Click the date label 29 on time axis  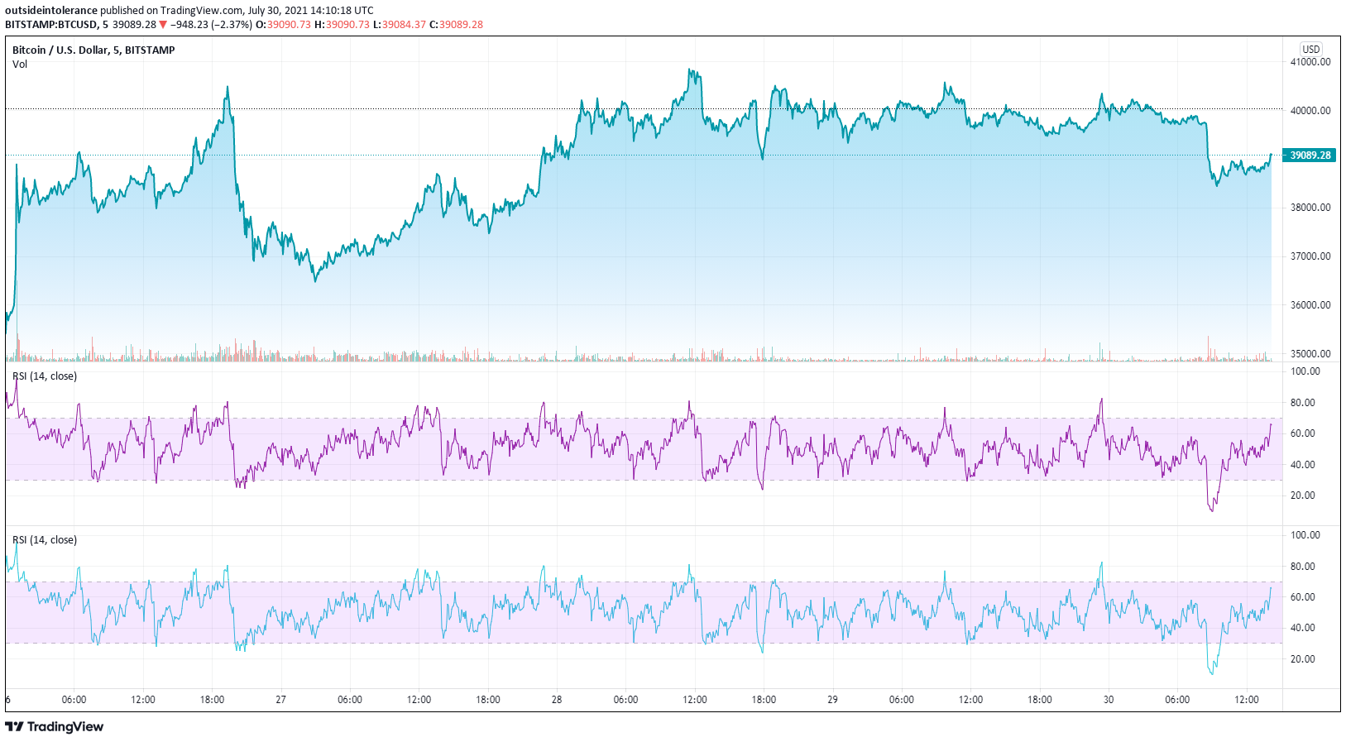pos(832,700)
